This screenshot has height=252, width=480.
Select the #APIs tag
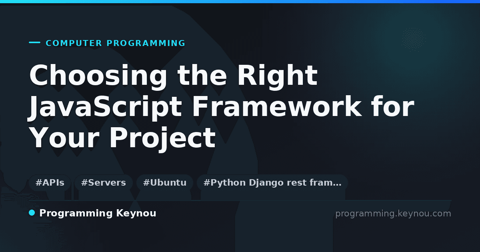click(50, 183)
